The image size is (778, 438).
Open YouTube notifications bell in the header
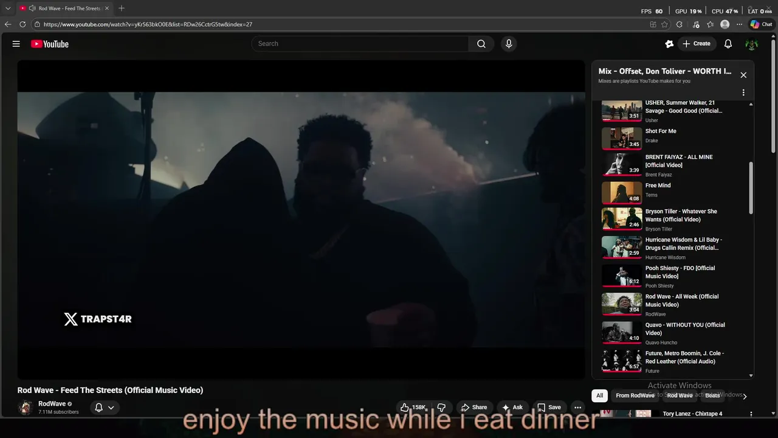pos(728,44)
